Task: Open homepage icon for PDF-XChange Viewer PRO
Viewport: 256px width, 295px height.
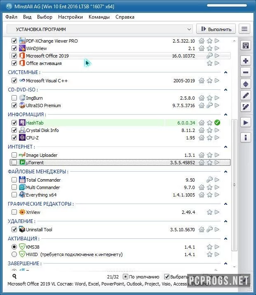Action: pos(202,41)
